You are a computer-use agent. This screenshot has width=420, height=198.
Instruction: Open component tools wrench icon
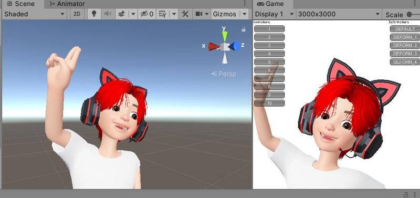coord(185,14)
